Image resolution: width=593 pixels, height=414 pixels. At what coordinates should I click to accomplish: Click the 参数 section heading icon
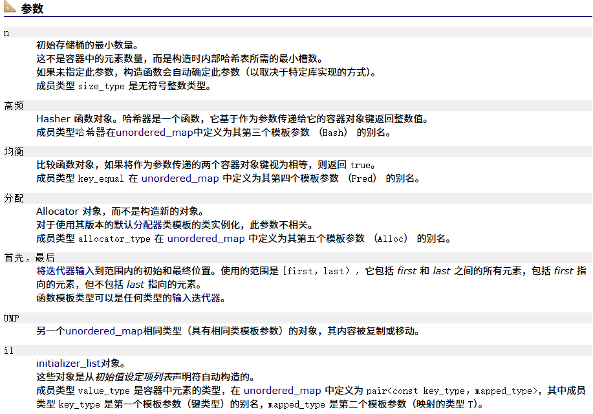(10, 6)
